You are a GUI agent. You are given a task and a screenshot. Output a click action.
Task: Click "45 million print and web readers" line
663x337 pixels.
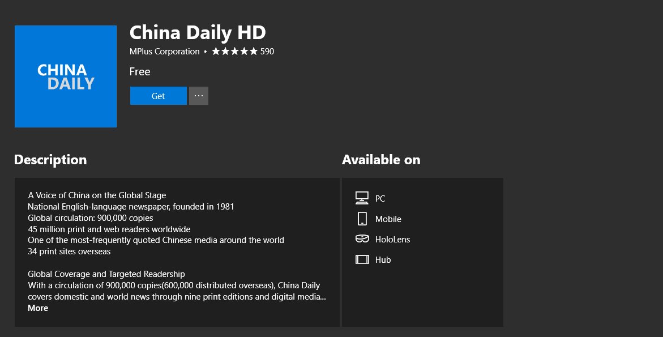click(109, 229)
